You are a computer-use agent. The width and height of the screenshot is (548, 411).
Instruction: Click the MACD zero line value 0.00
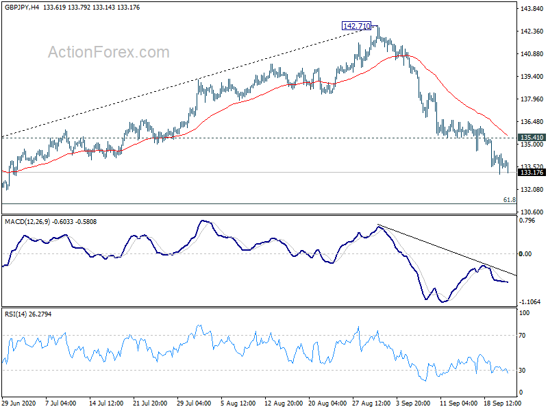[x=525, y=253]
